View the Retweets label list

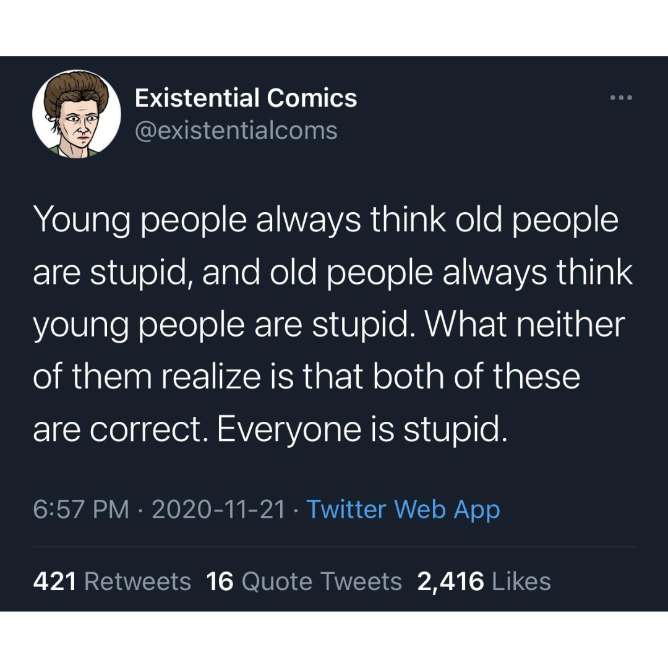click(137, 581)
